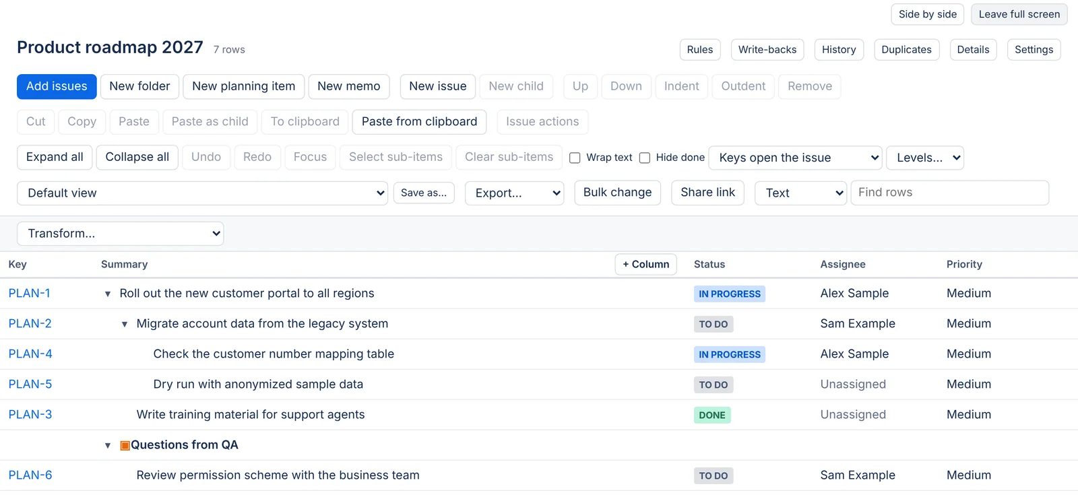Switch to Side by side layout

click(928, 14)
